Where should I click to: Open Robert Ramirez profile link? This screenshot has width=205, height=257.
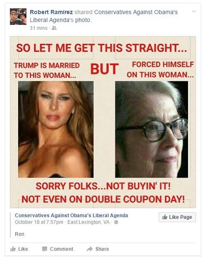(51, 12)
